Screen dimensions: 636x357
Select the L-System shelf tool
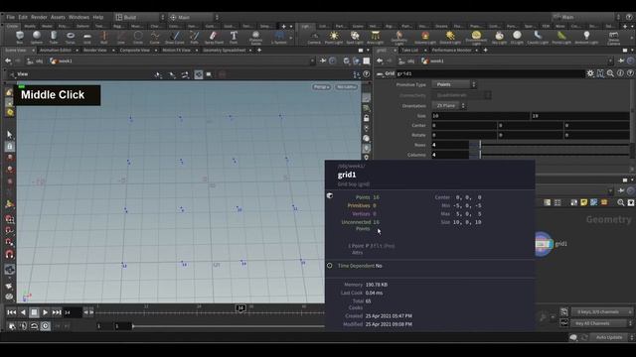pos(279,38)
